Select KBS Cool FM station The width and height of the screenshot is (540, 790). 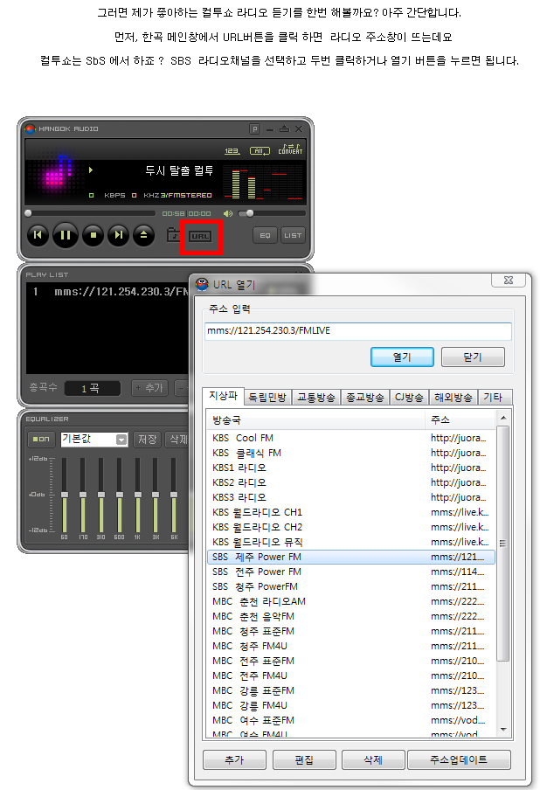351,438
